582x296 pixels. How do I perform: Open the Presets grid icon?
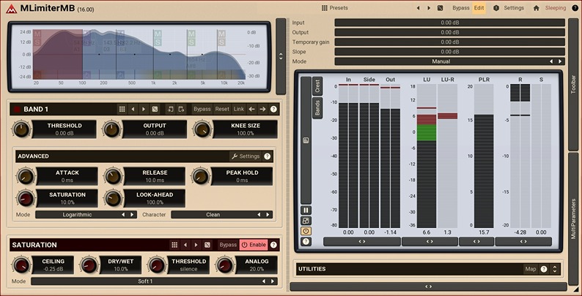point(325,7)
